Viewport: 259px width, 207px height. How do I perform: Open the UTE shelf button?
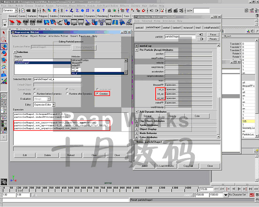[81, 22]
